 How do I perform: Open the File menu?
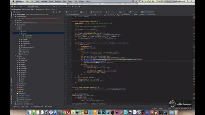click(x=27, y=1)
